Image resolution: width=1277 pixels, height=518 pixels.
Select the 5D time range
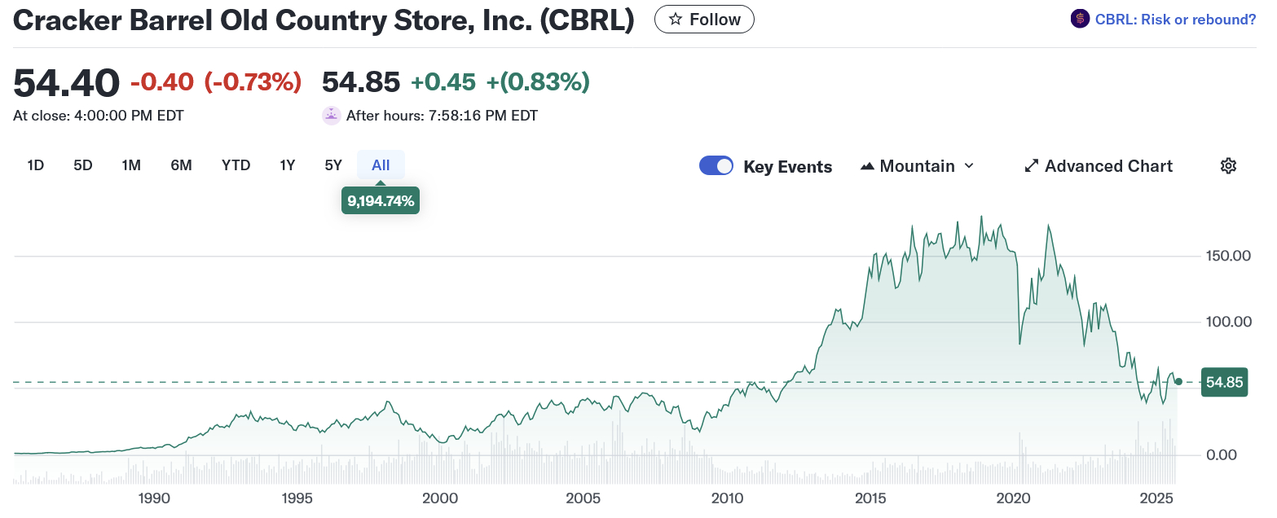click(82, 165)
